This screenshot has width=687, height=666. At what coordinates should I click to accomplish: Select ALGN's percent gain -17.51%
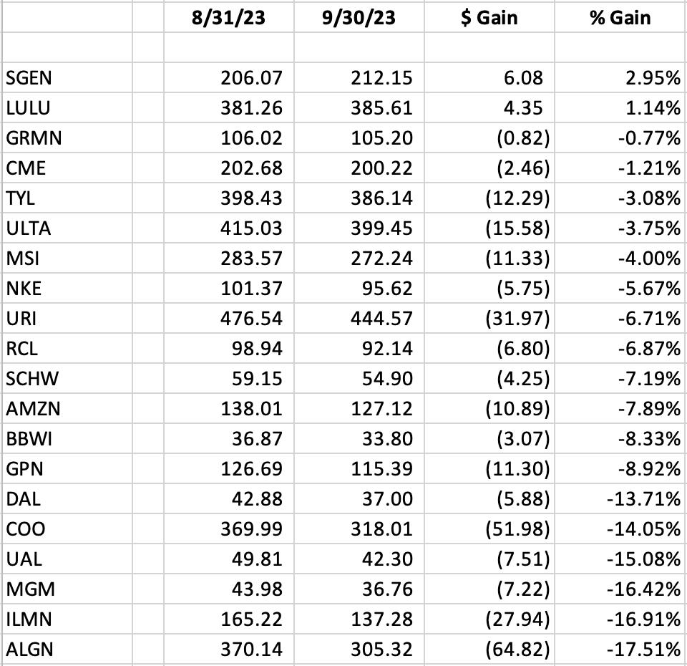pos(620,650)
